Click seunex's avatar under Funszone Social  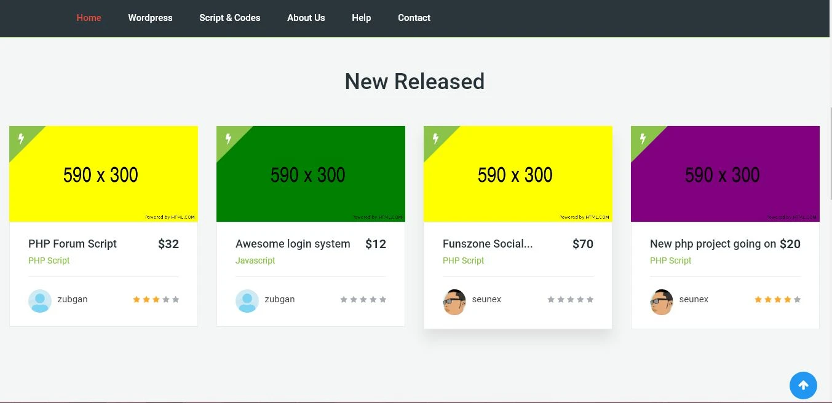[x=454, y=302]
